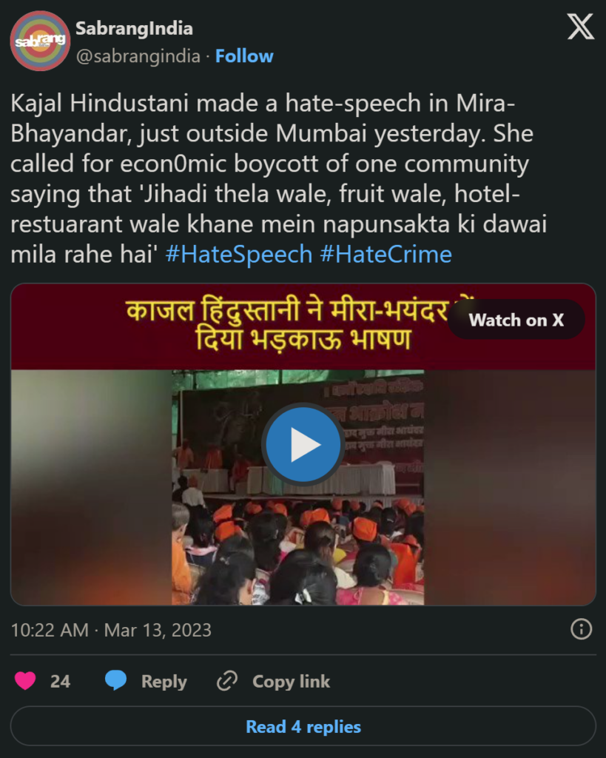Open the tweet info circle icon
This screenshot has height=758, width=606.
581,629
